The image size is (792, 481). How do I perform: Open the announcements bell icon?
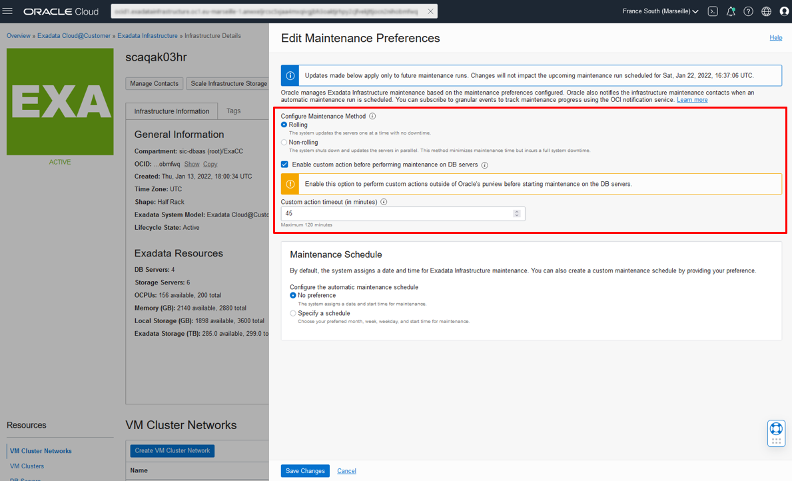(730, 11)
